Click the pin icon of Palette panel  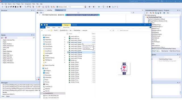pyautogui.click(x=32, y=35)
